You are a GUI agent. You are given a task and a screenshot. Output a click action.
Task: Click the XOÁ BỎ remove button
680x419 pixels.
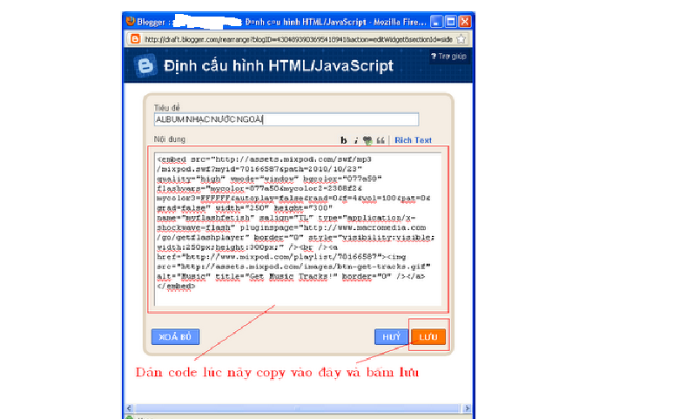[175, 337]
